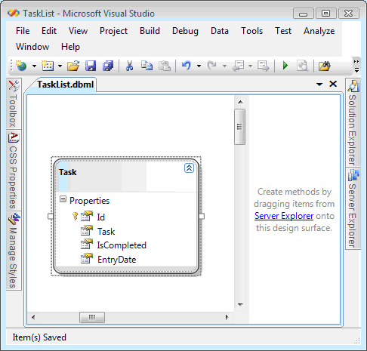Screen dimensions: 367x351
Task: Start debugging with the green play icon
Action: pos(285,66)
